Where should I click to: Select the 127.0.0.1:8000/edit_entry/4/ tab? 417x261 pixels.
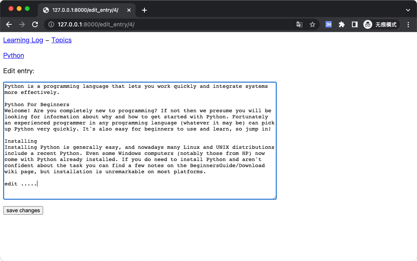tap(87, 10)
